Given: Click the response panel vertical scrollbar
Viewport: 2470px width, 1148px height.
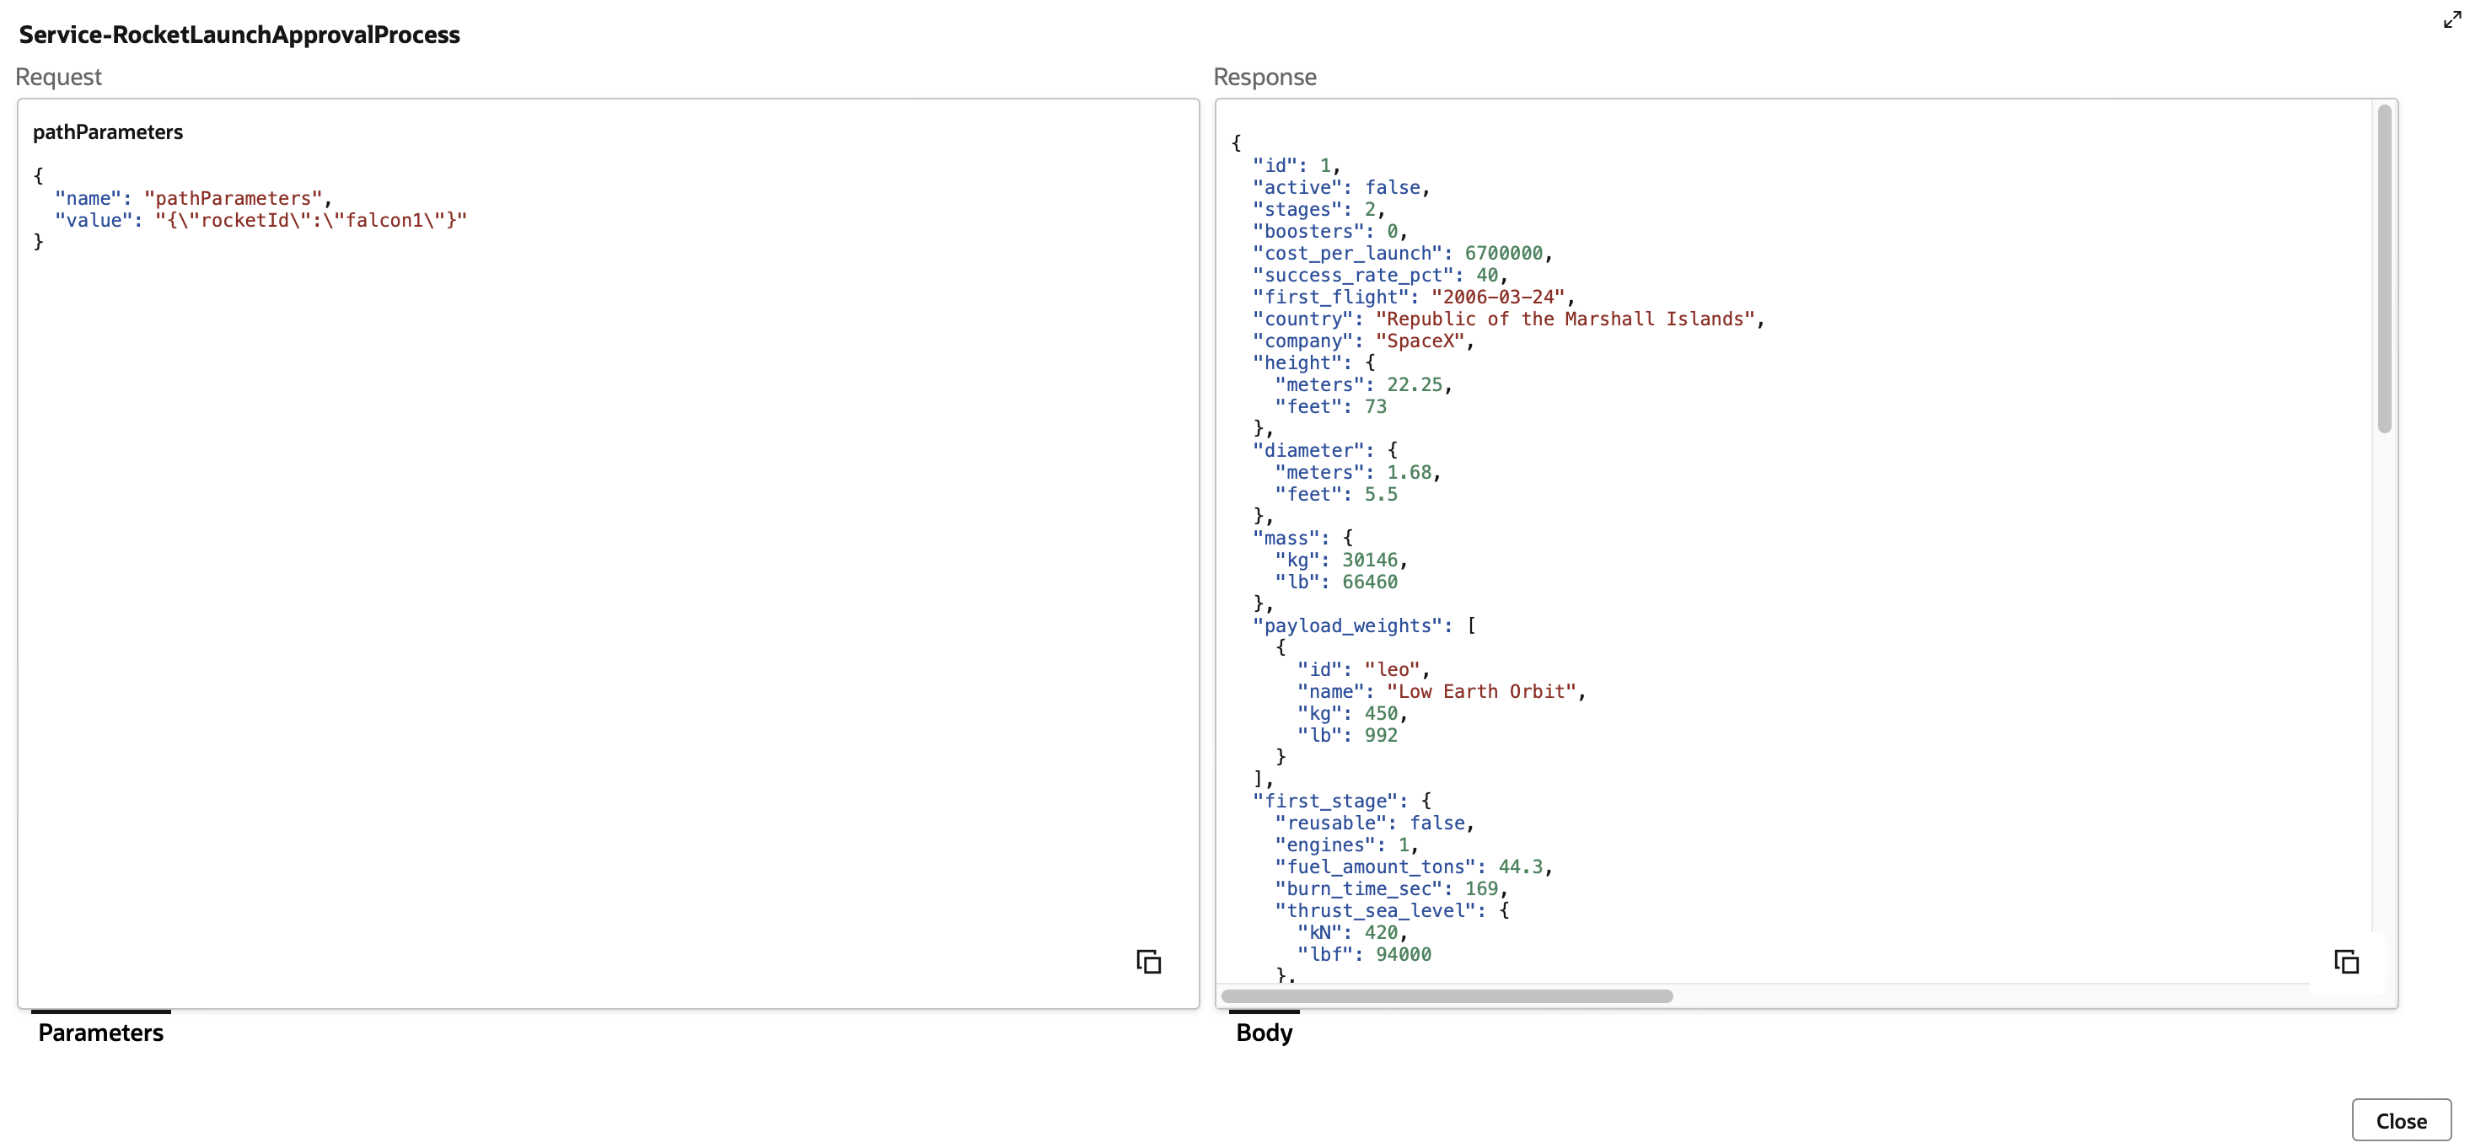Looking at the screenshot, I should (2384, 269).
